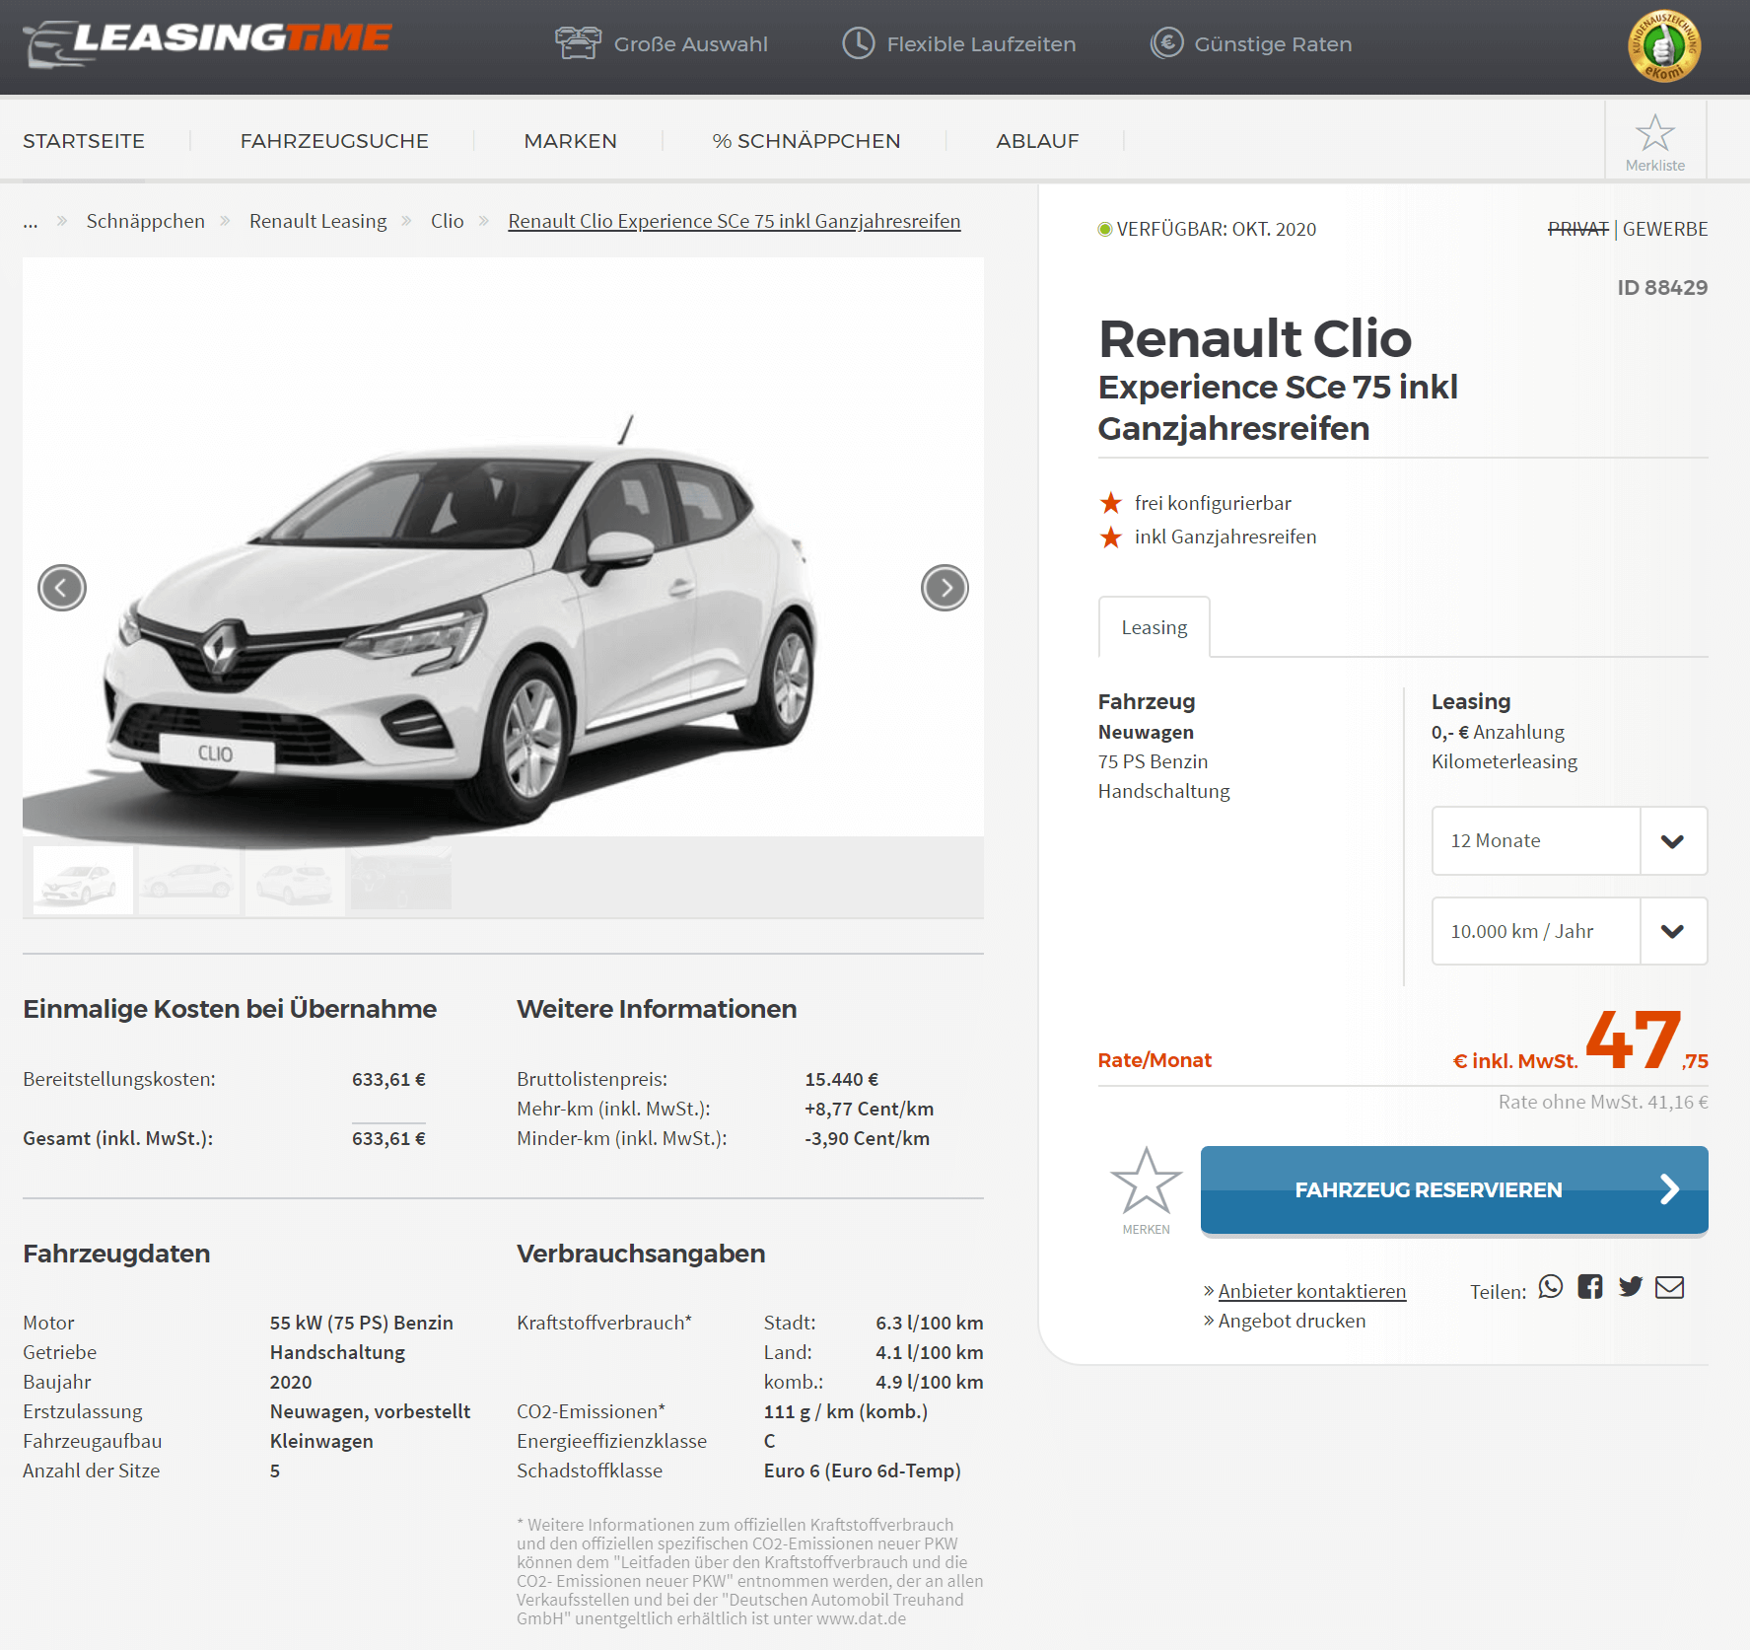The image size is (1750, 1650).
Task: Click the Fahrzeugdaten heading
Action: [x=116, y=1254]
